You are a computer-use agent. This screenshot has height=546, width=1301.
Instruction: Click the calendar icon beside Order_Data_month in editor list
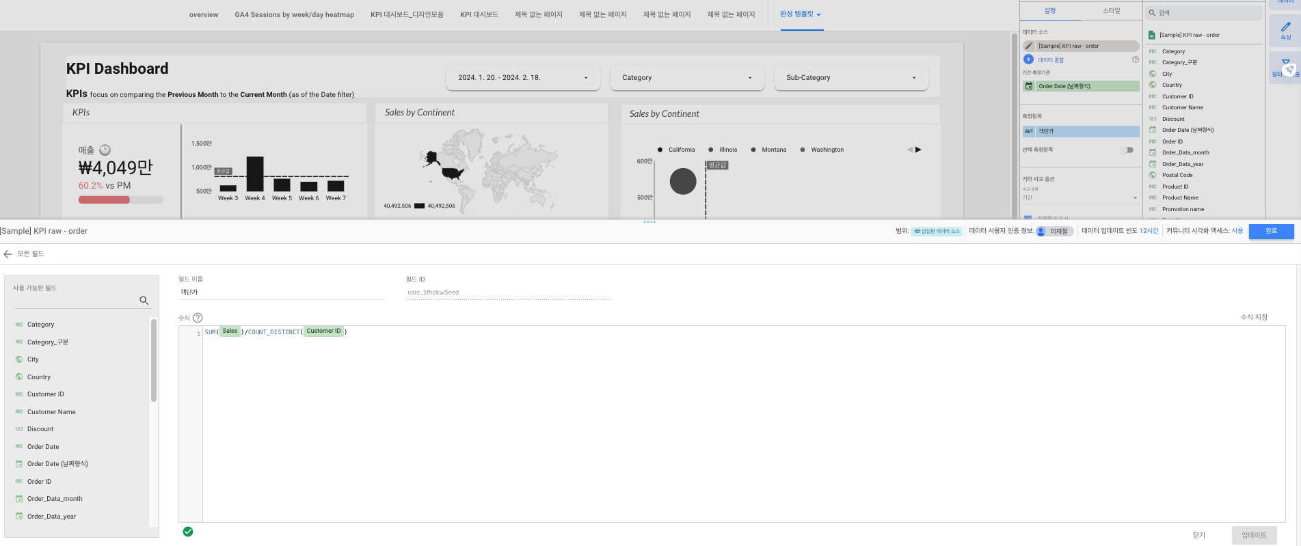(x=19, y=499)
